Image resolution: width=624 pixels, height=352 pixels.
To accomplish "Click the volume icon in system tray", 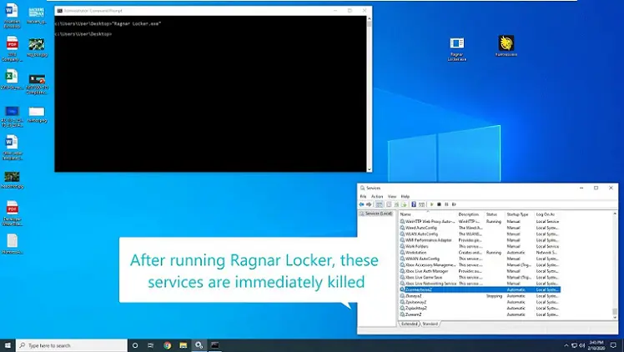I will [x=581, y=345].
